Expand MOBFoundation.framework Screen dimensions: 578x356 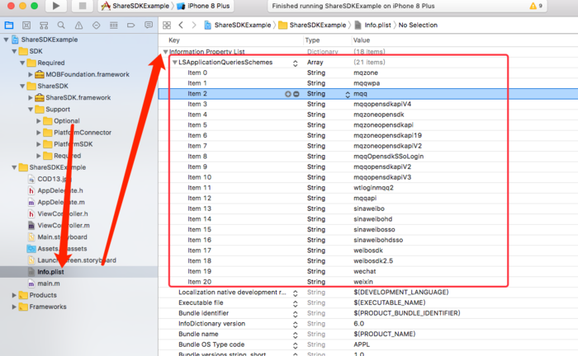click(x=31, y=74)
